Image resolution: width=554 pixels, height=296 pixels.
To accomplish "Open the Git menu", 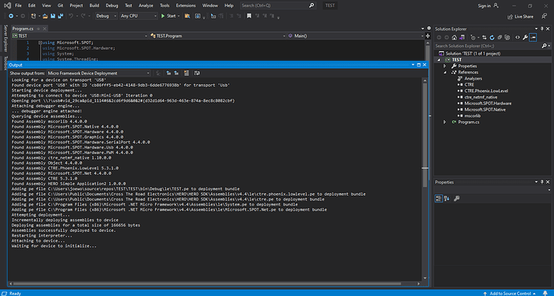I will (60, 6).
